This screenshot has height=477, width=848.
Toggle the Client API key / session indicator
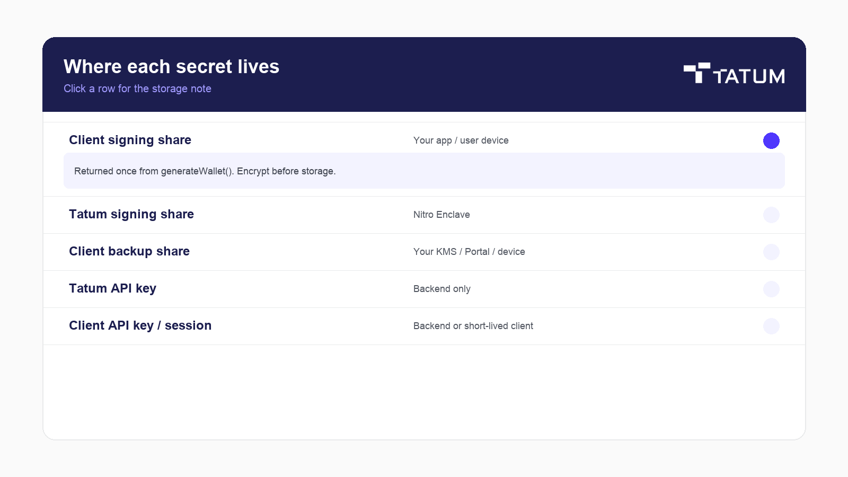click(771, 326)
